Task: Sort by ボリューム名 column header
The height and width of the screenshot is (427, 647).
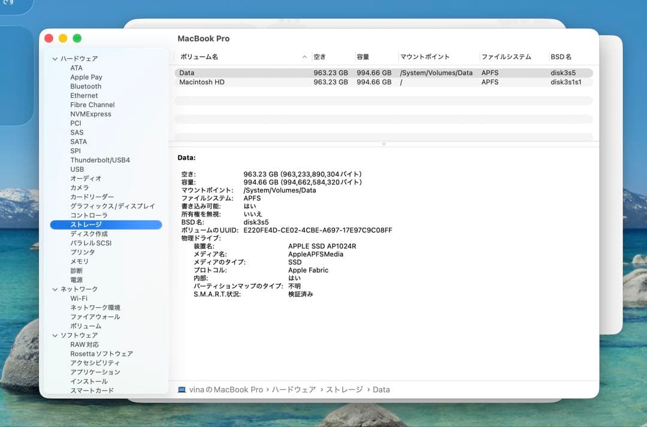Action: [x=199, y=57]
